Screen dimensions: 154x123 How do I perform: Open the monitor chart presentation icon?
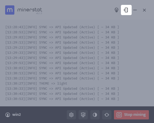[83, 115]
